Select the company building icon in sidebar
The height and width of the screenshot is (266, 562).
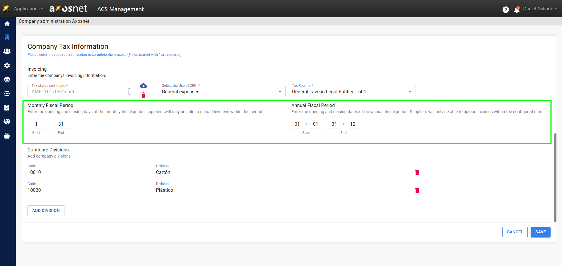tap(7, 37)
